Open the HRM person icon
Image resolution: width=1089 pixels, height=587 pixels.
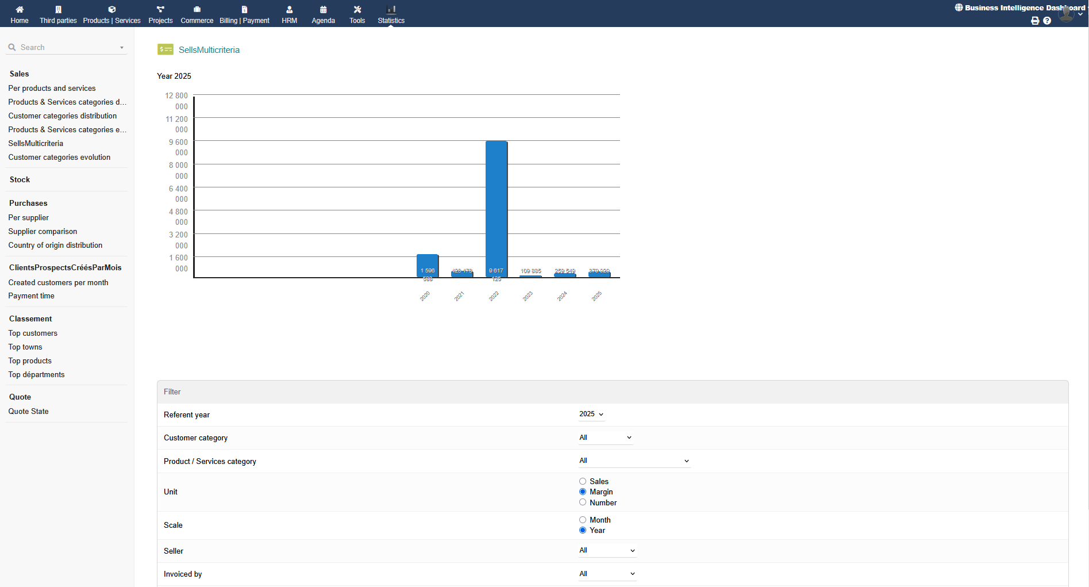click(x=289, y=10)
